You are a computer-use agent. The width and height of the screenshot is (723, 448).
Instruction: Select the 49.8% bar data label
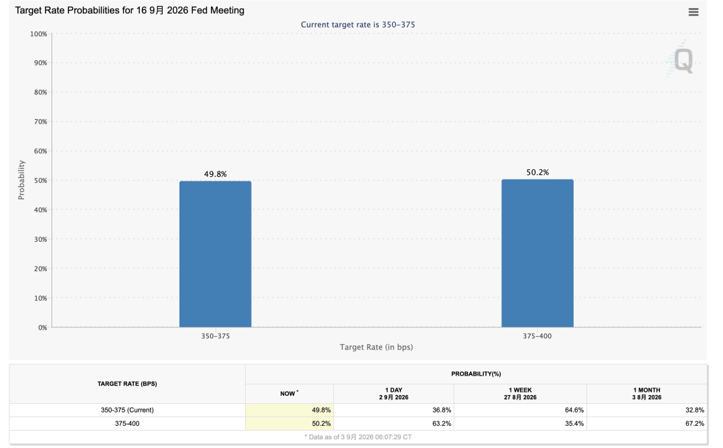tap(216, 174)
